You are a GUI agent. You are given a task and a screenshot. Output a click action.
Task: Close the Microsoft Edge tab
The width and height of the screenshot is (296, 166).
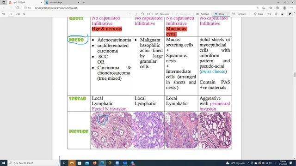pos(79,2)
